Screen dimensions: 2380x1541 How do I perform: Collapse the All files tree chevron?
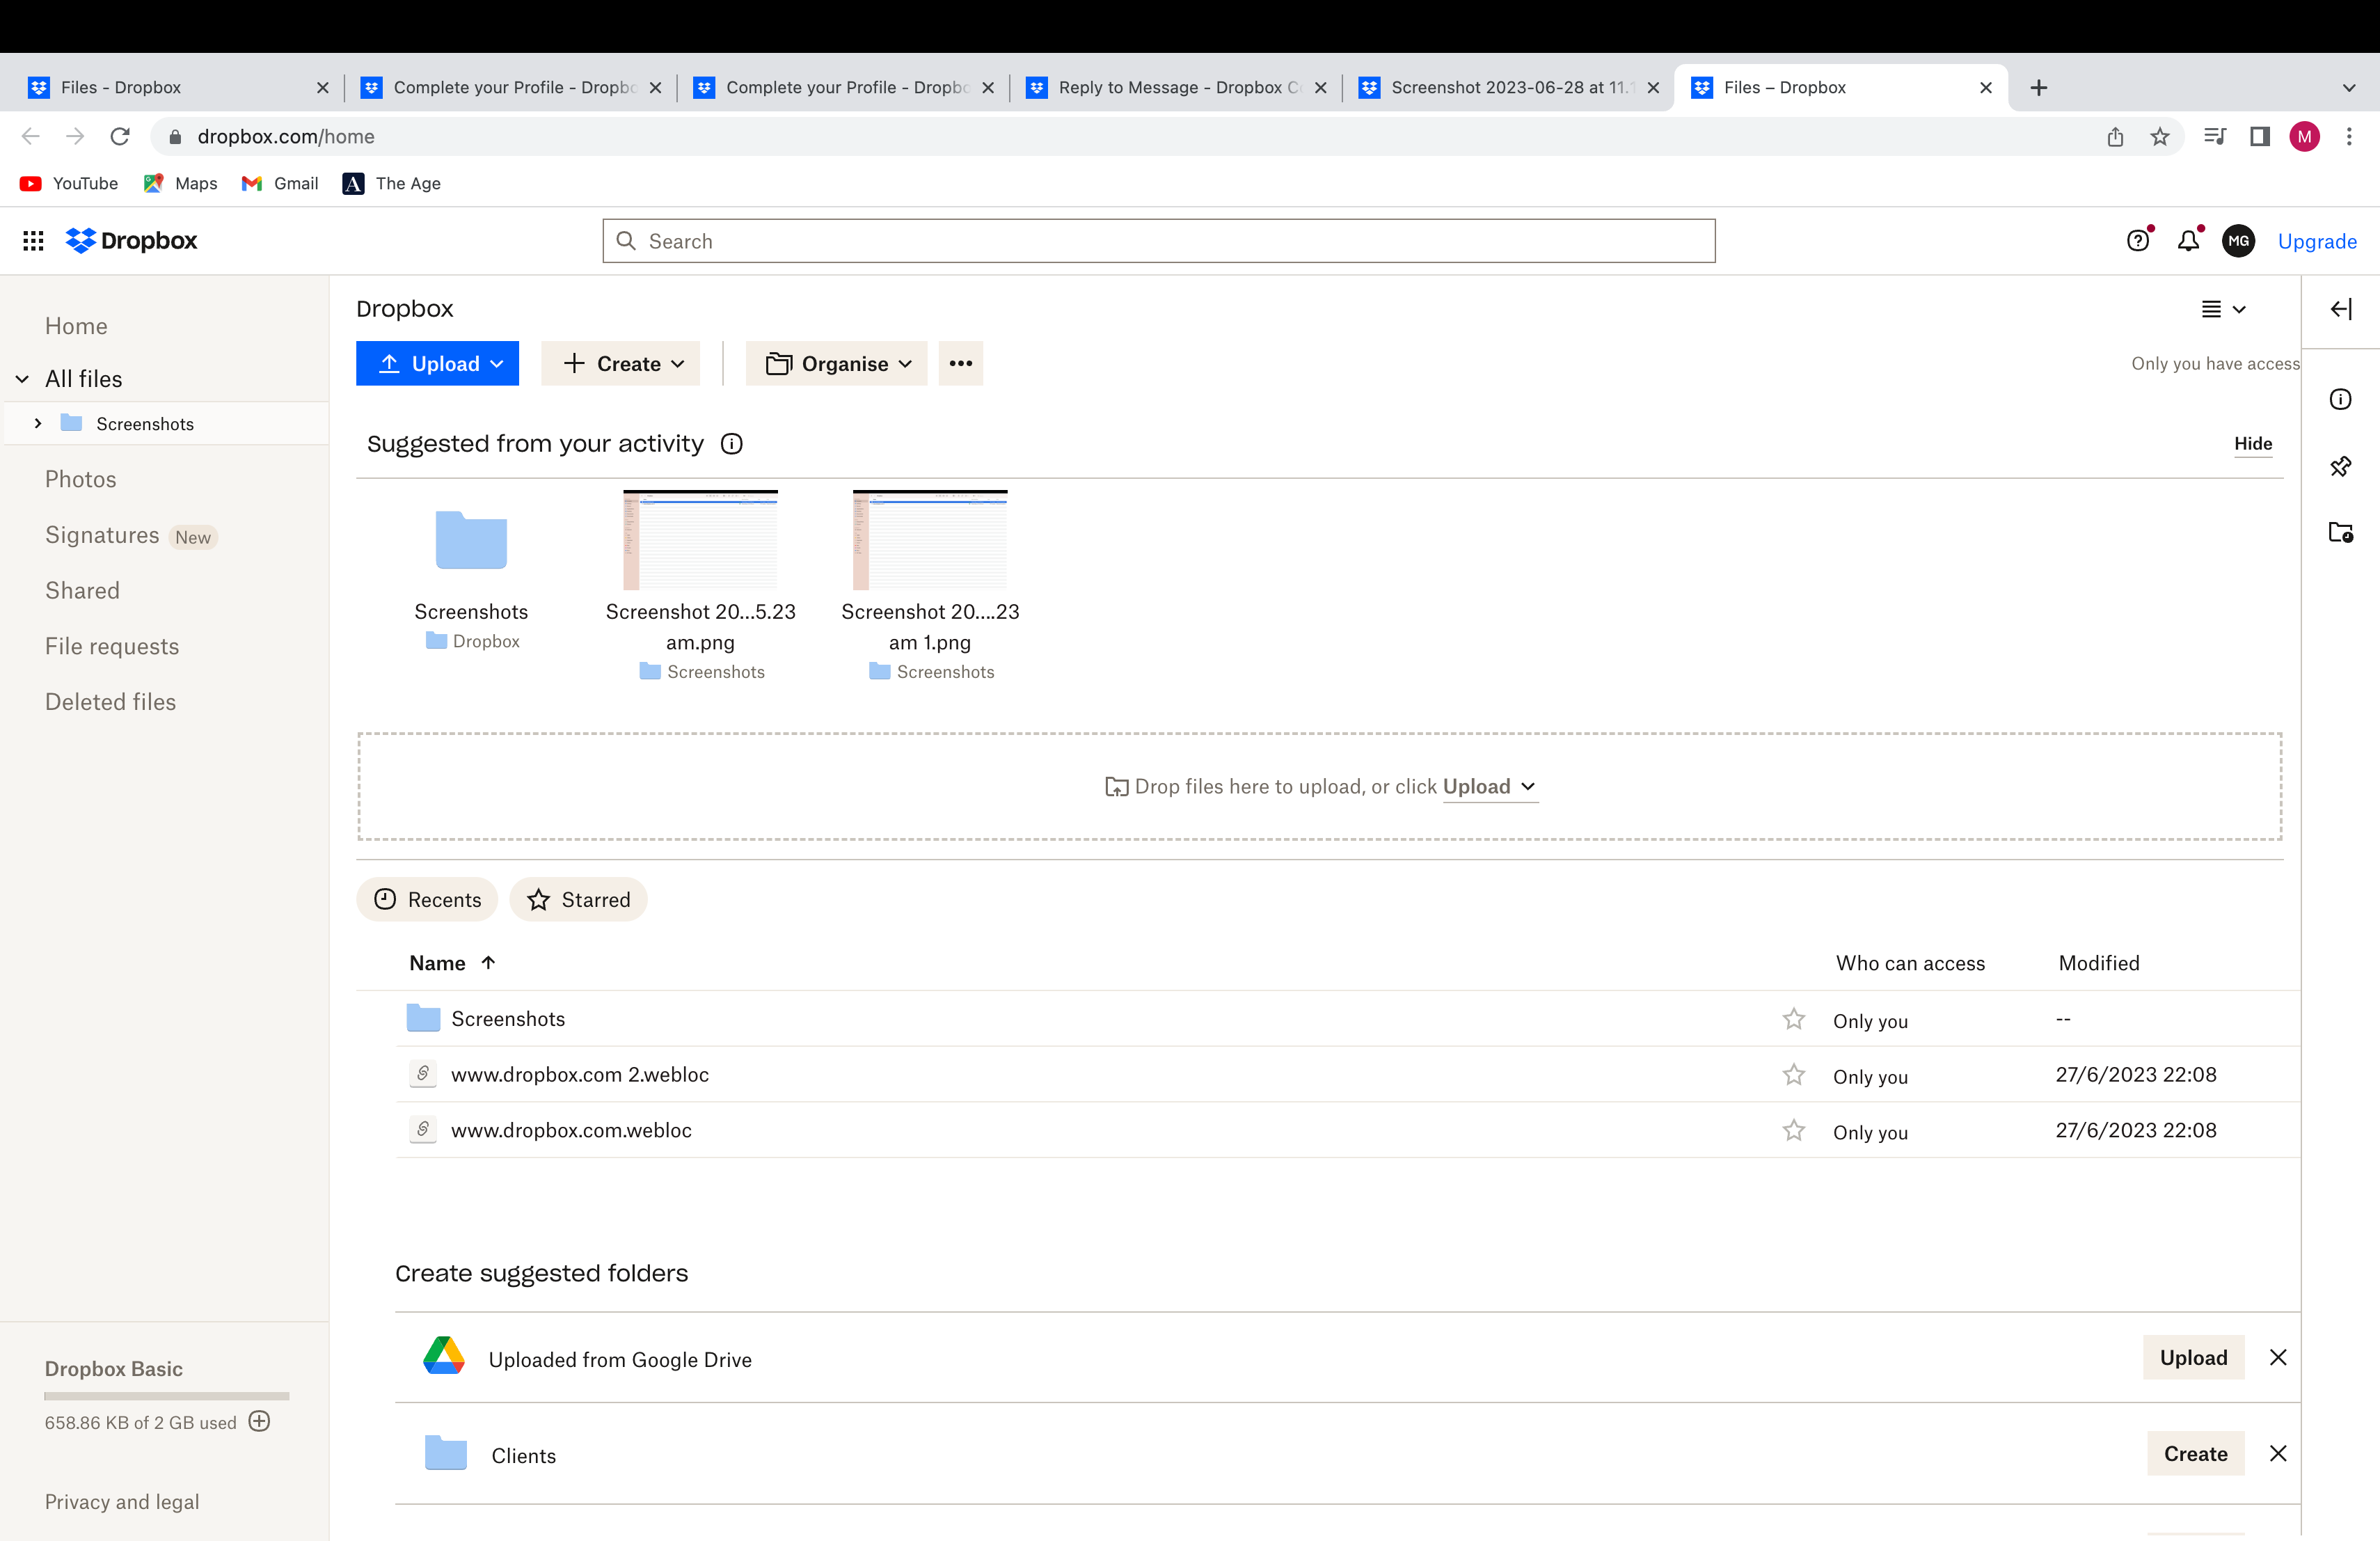tap(22, 380)
